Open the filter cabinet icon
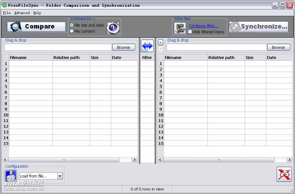The width and height of the screenshot is (295, 194). coord(180,28)
